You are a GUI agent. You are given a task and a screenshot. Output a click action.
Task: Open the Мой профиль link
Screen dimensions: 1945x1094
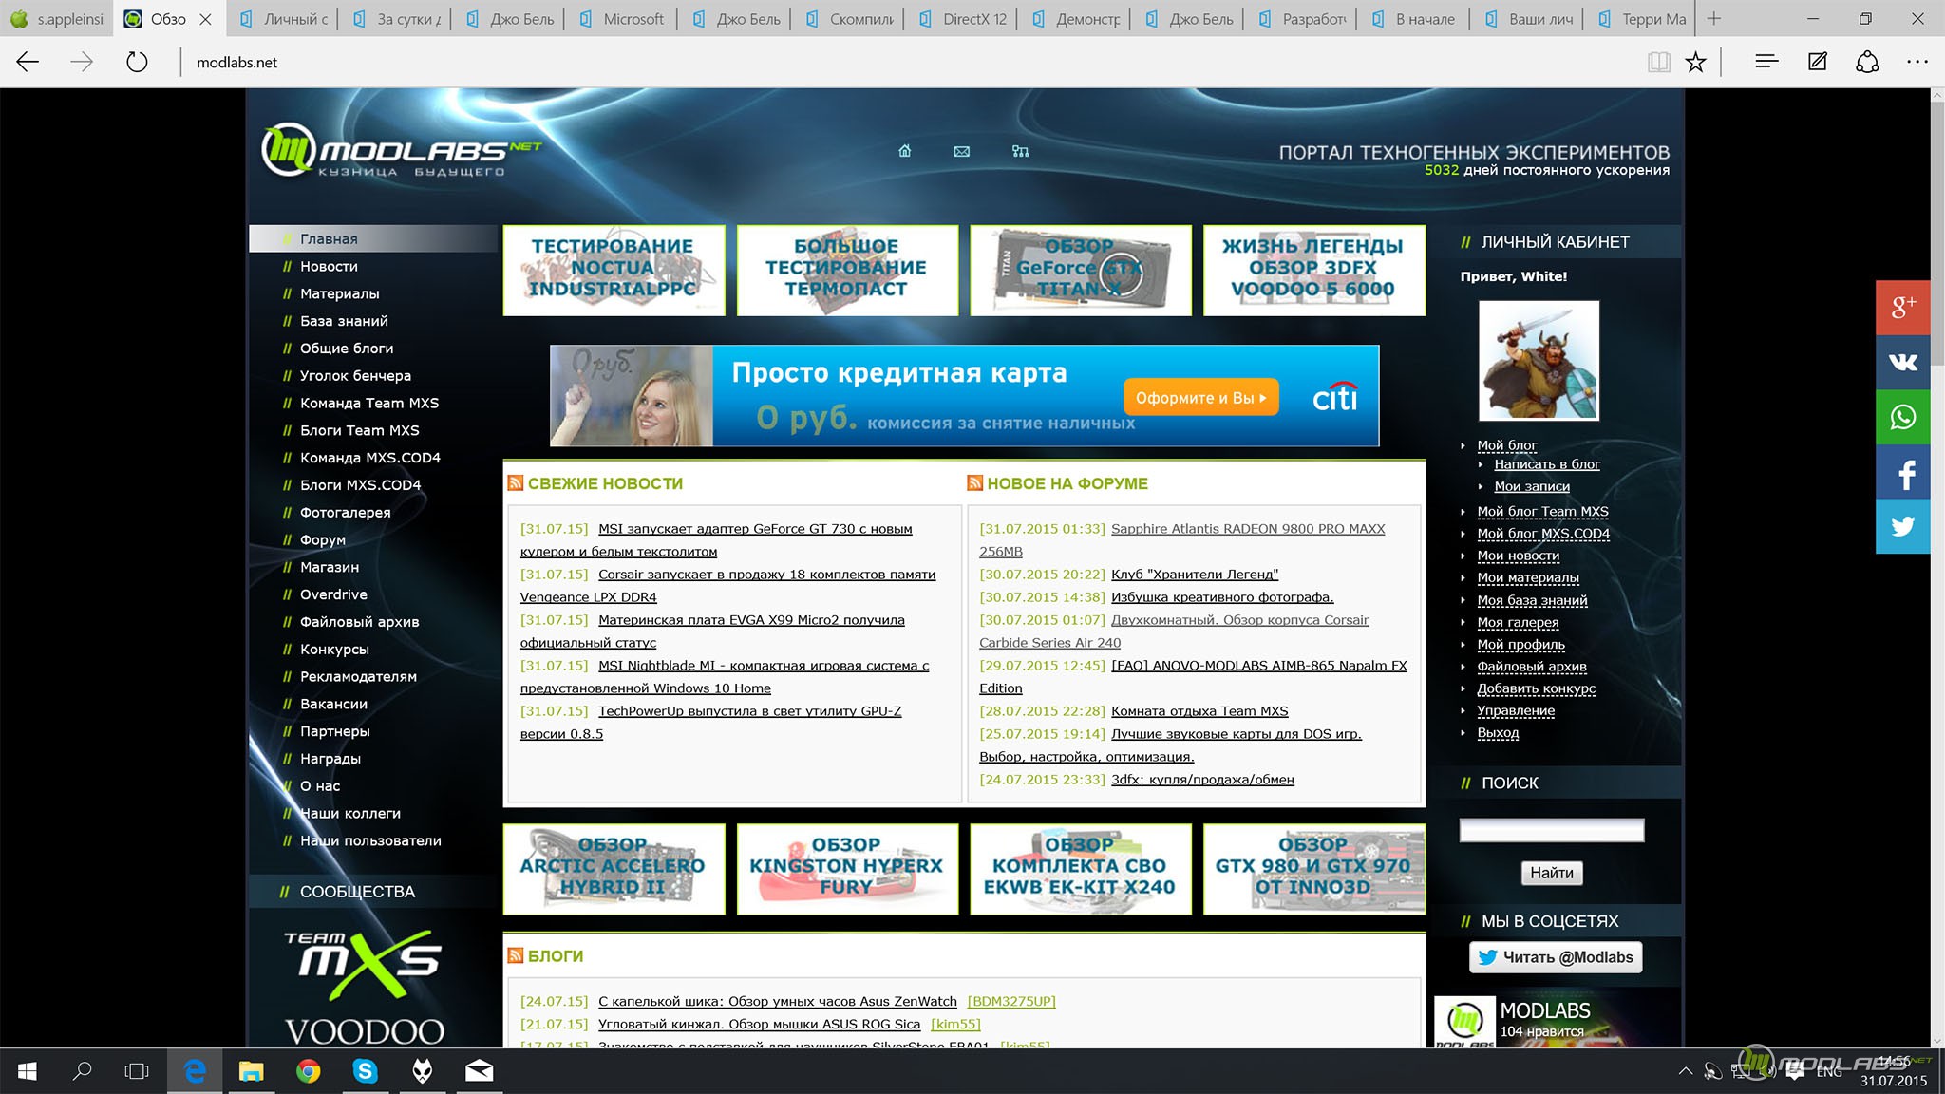1520,644
